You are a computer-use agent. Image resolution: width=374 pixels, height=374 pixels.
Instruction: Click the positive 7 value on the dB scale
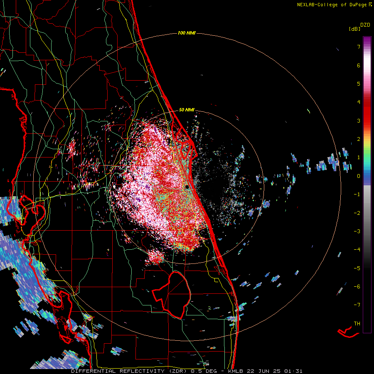(359, 47)
